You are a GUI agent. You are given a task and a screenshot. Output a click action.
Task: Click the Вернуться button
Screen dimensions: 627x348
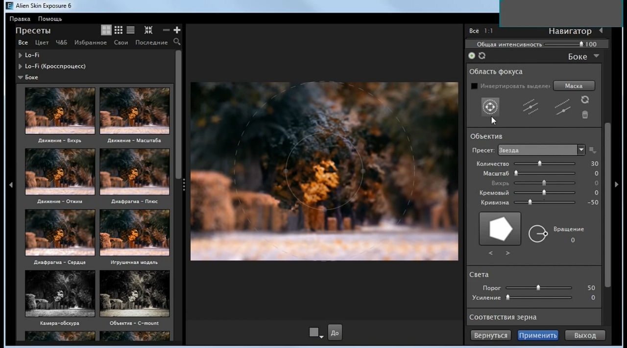491,335
